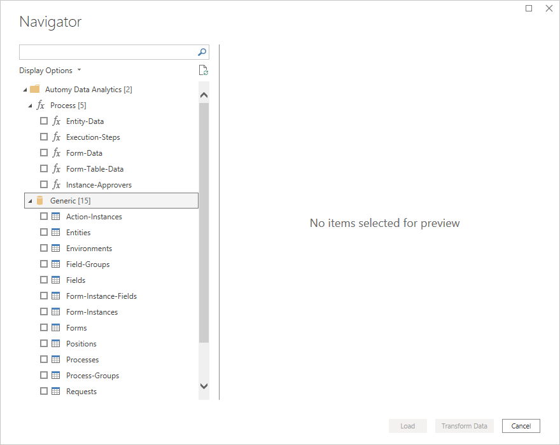
Task: Check the Entity-Data checkbox
Action: [44, 121]
